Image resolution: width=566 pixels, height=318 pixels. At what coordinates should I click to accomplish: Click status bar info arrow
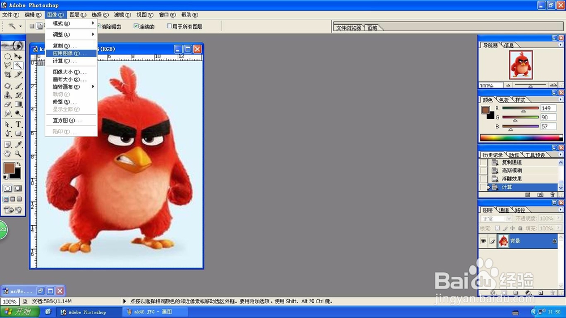(125, 301)
